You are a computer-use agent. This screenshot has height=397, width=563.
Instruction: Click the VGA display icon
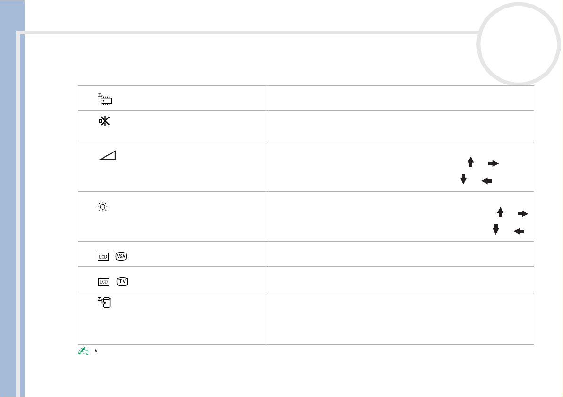pyautogui.click(x=121, y=256)
